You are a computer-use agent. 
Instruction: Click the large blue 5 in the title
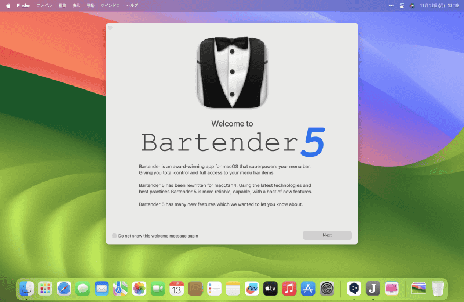[313, 142]
